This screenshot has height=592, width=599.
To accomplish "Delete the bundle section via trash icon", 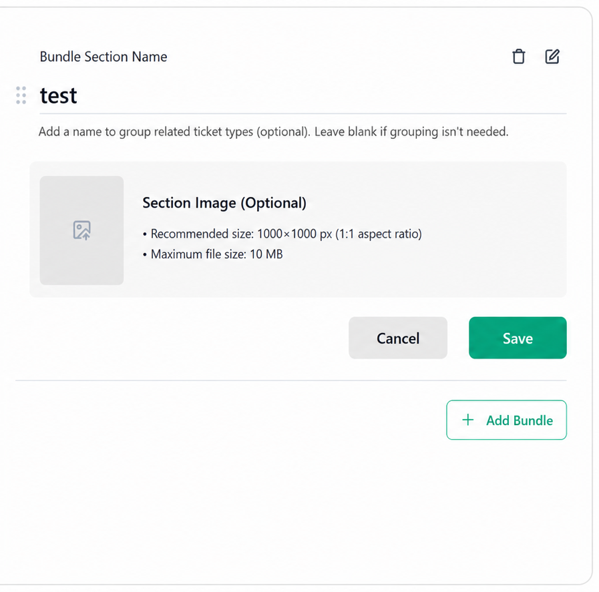I will [518, 57].
